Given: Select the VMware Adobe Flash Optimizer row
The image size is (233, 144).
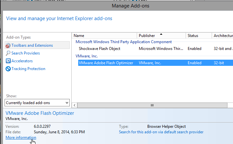Looking at the screenshot, I should click(155, 63).
